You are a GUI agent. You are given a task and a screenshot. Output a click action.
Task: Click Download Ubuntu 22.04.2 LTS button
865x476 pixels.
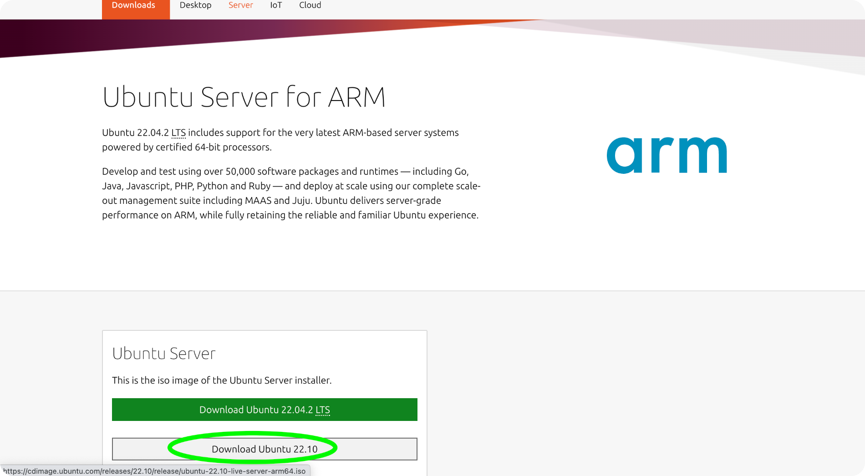265,410
